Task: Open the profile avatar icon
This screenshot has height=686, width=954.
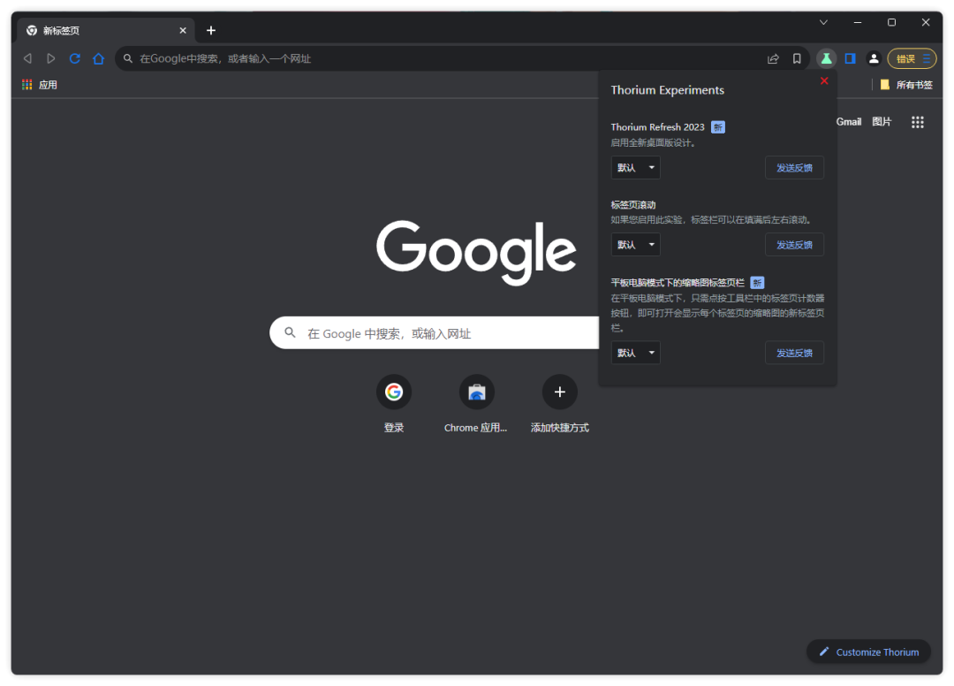Action: 874,58
